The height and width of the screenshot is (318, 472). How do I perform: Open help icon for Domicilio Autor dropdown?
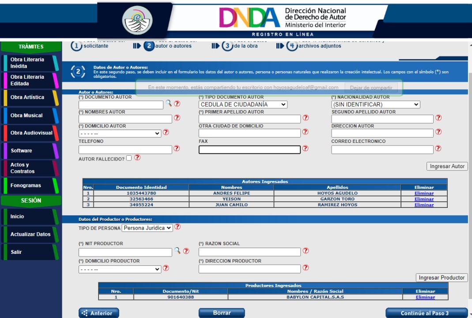166,132
